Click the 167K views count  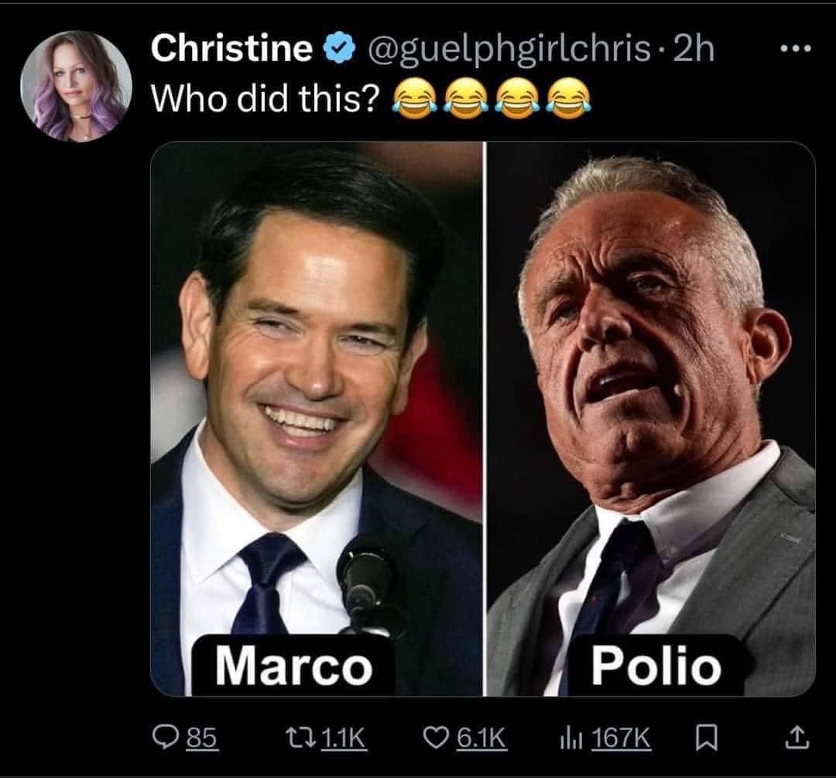click(621, 739)
